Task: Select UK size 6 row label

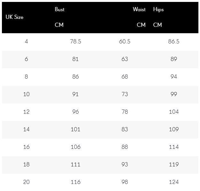Action: click(27, 59)
